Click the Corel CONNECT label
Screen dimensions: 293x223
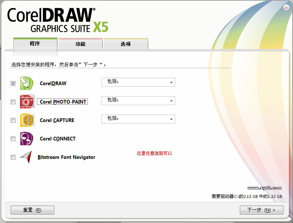58,139
